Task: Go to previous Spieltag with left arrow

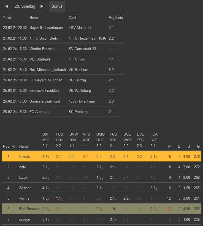Action: coord(7,6)
